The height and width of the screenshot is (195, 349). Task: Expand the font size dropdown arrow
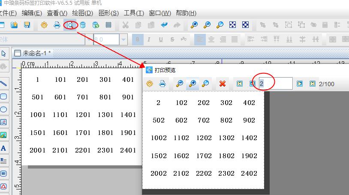[123, 39]
